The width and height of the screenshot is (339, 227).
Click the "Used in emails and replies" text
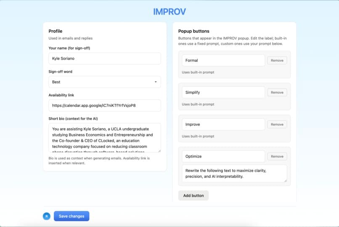(x=71, y=38)
